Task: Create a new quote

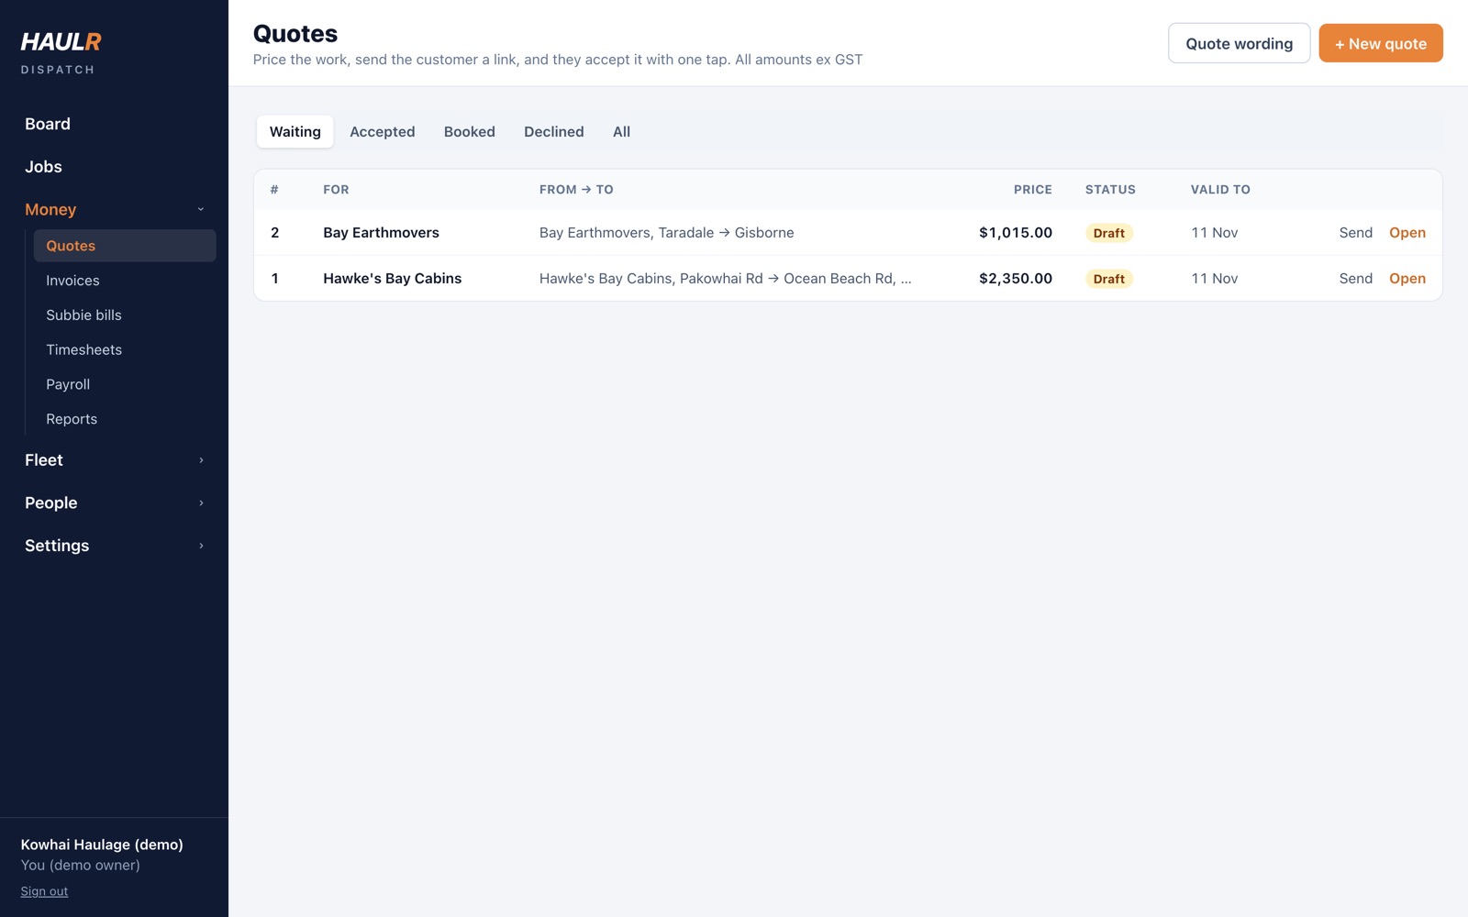Action: pos(1381,43)
